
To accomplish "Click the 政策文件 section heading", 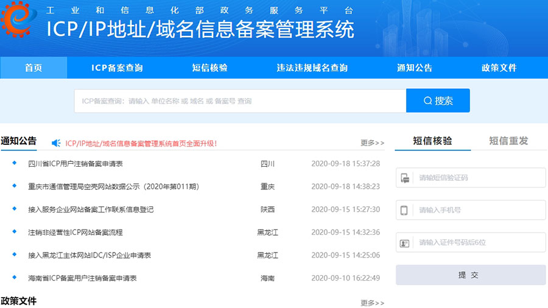I will pos(18,301).
